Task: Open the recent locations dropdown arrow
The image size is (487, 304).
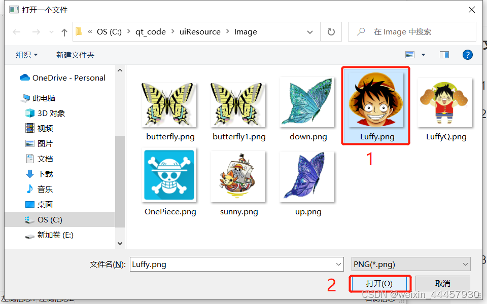Action: pyautogui.click(x=52, y=32)
